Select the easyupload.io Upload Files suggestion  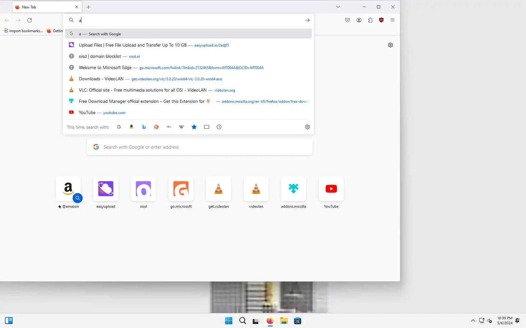[188, 45]
